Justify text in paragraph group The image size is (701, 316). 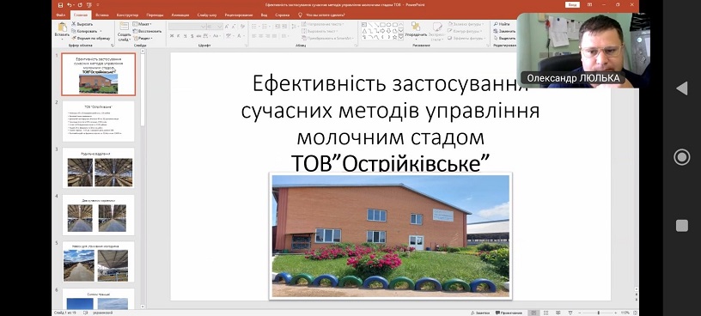point(274,36)
